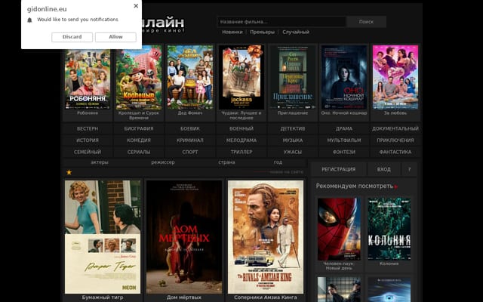Select the Драма genre
The height and width of the screenshot is (302, 483).
click(344, 128)
